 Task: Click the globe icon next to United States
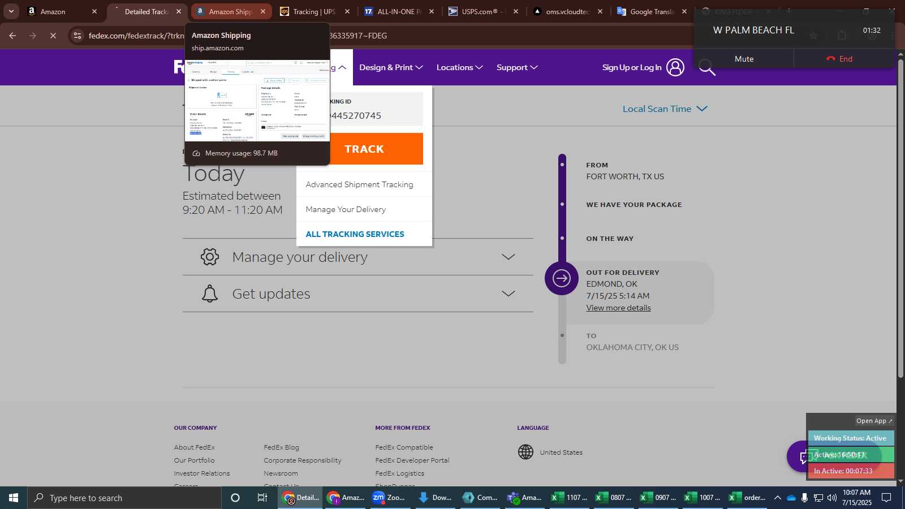pyautogui.click(x=526, y=452)
